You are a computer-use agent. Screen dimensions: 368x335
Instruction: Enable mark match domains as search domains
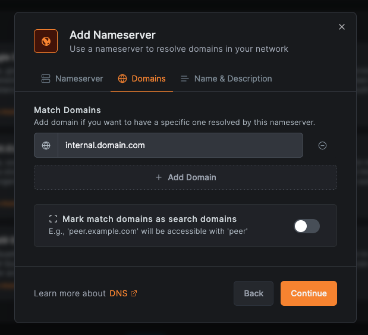click(x=307, y=226)
